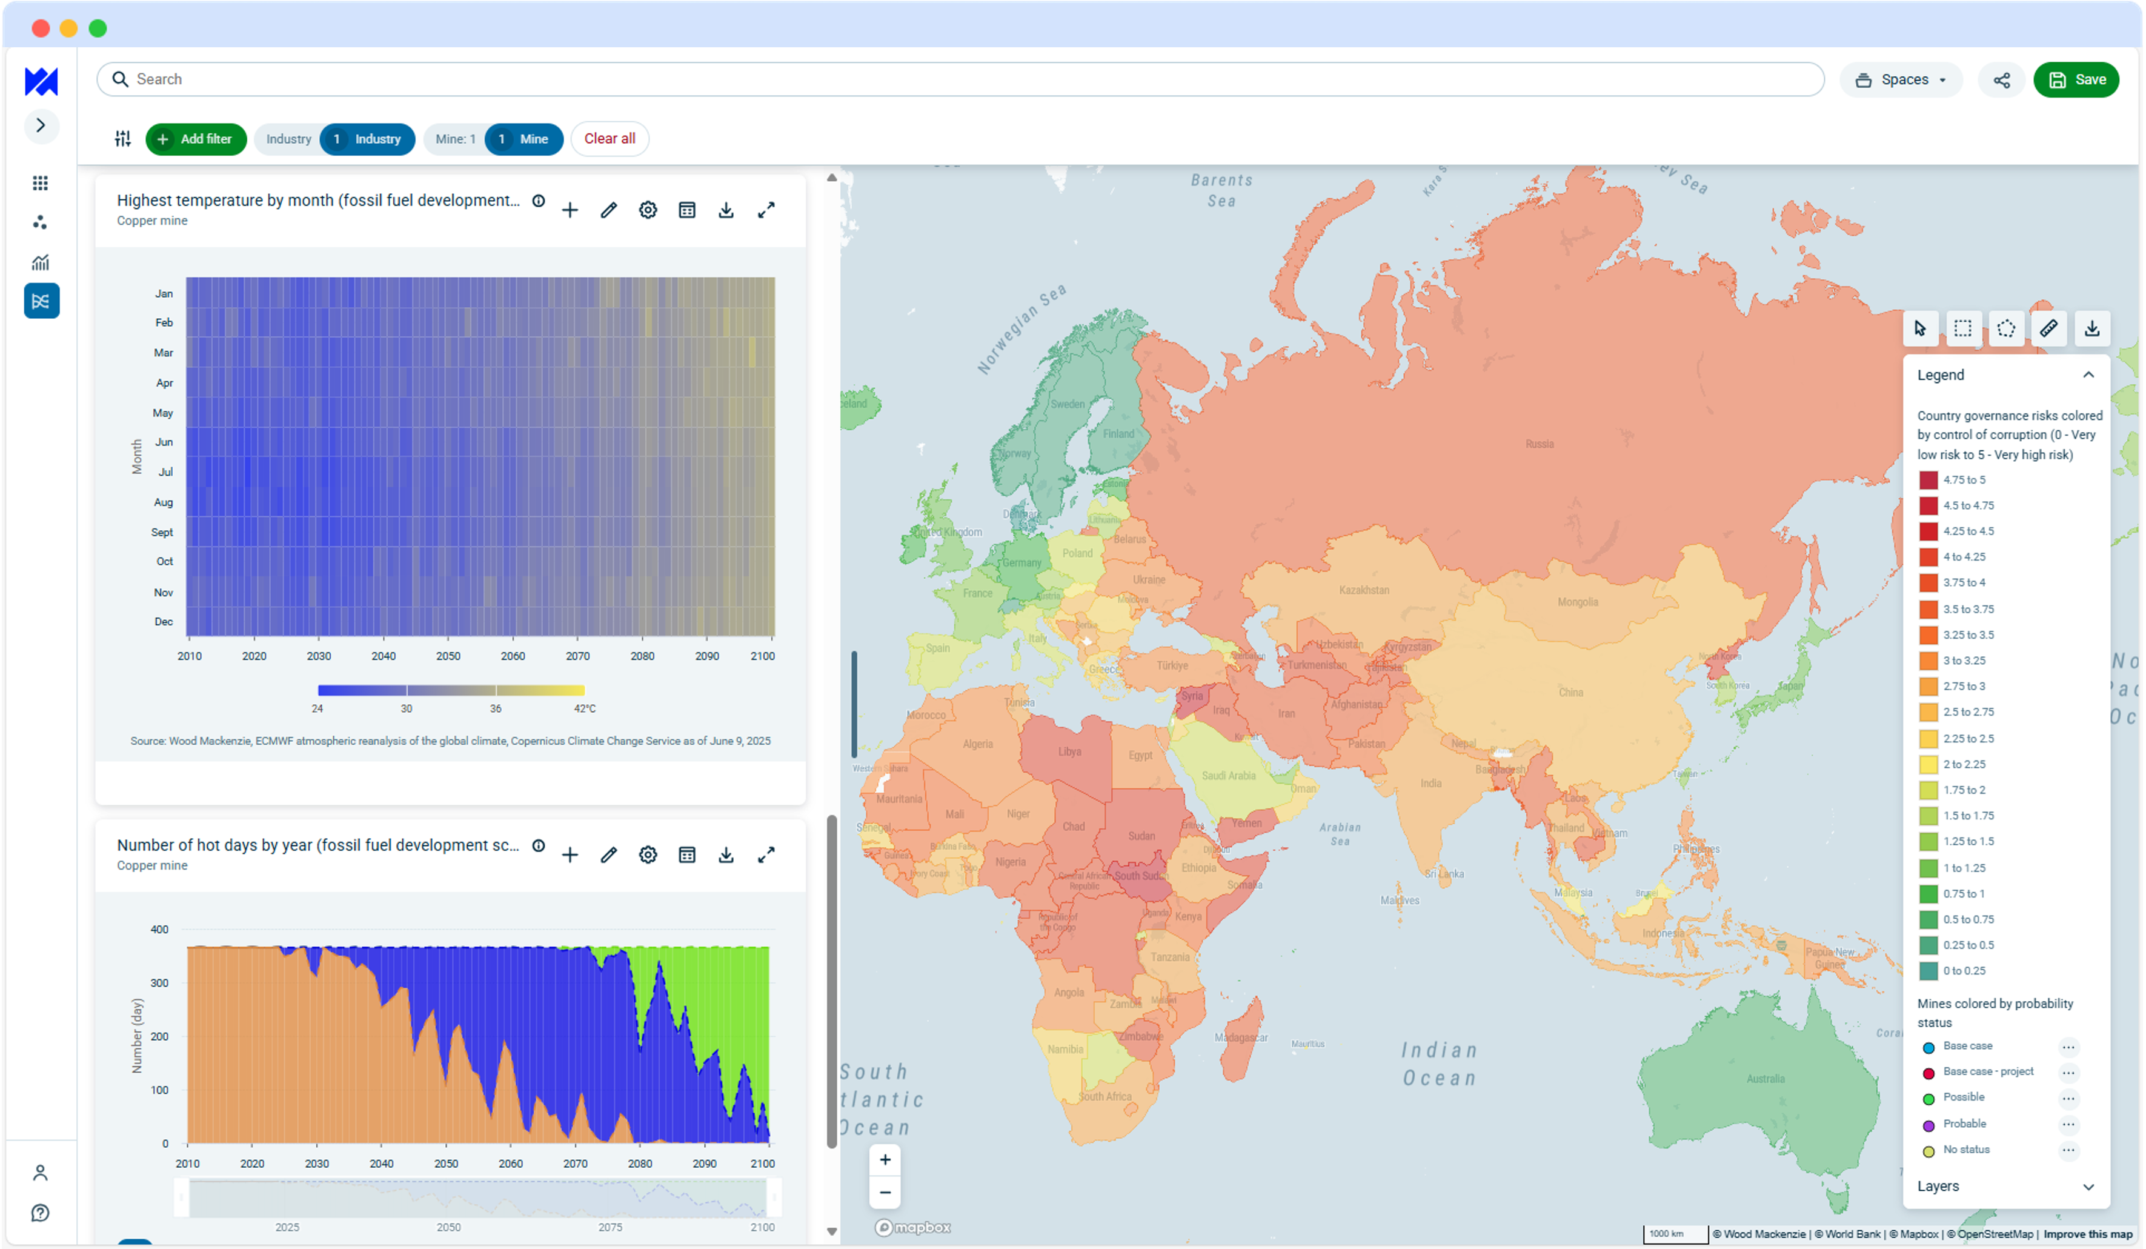Expand the temperature heatmap chart to fullscreen

tap(766, 210)
